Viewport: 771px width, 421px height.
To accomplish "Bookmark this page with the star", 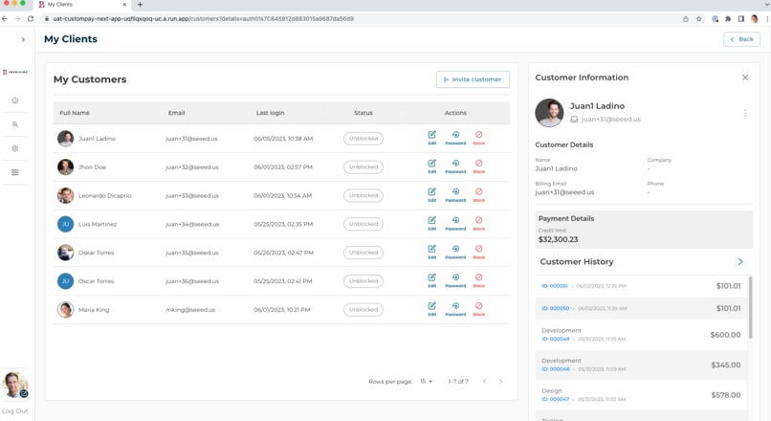I will click(698, 19).
